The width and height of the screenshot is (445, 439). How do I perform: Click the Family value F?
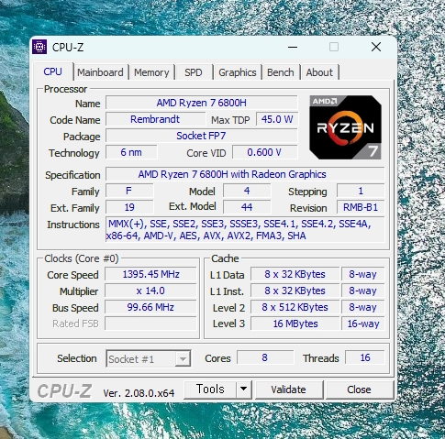[x=129, y=191]
